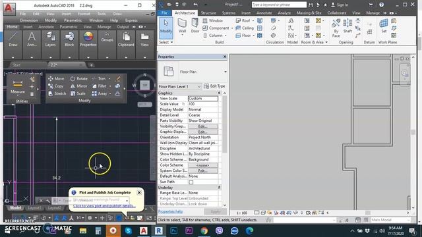Expand the Floor Plan type selector dropdown
Viewport: 422px width, 237px height.
(x=225, y=72)
